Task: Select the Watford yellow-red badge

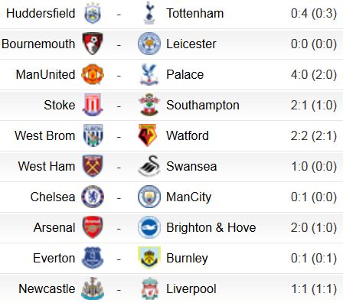Action: click(148, 135)
